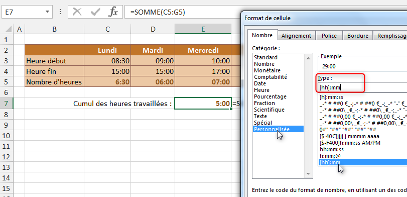407x197 pixels.
Task: Select column D header
Action: click(x=153, y=29)
